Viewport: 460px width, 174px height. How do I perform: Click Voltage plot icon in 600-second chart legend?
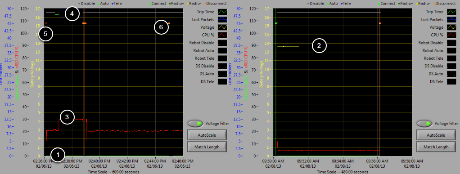[223, 27]
